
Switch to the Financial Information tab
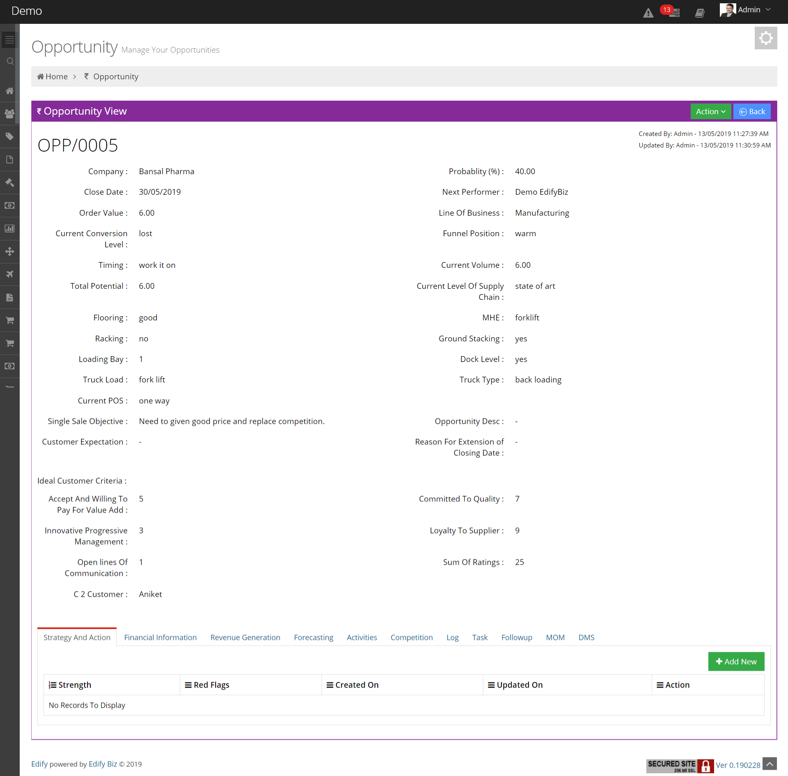pos(160,637)
